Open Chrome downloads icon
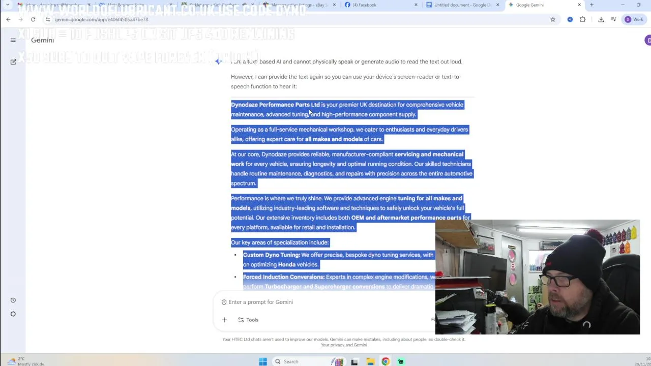651x366 pixels. coord(601,19)
